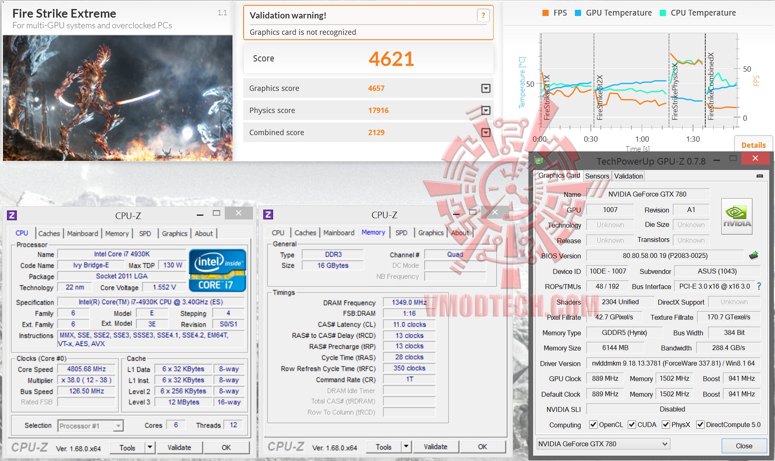
Task: Click the GPU-Z screenshot camera icon
Action: pos(760,176)
